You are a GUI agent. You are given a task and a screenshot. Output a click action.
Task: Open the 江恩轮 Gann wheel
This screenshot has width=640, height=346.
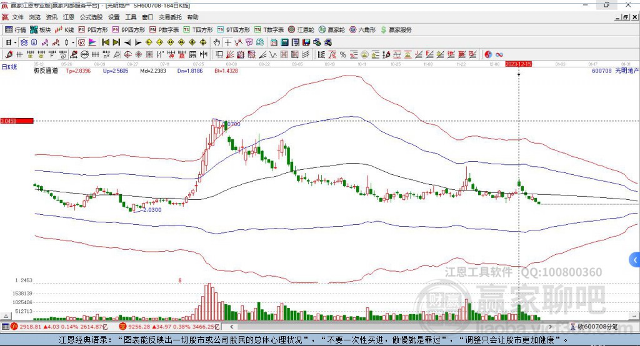[x=301, y=30]
